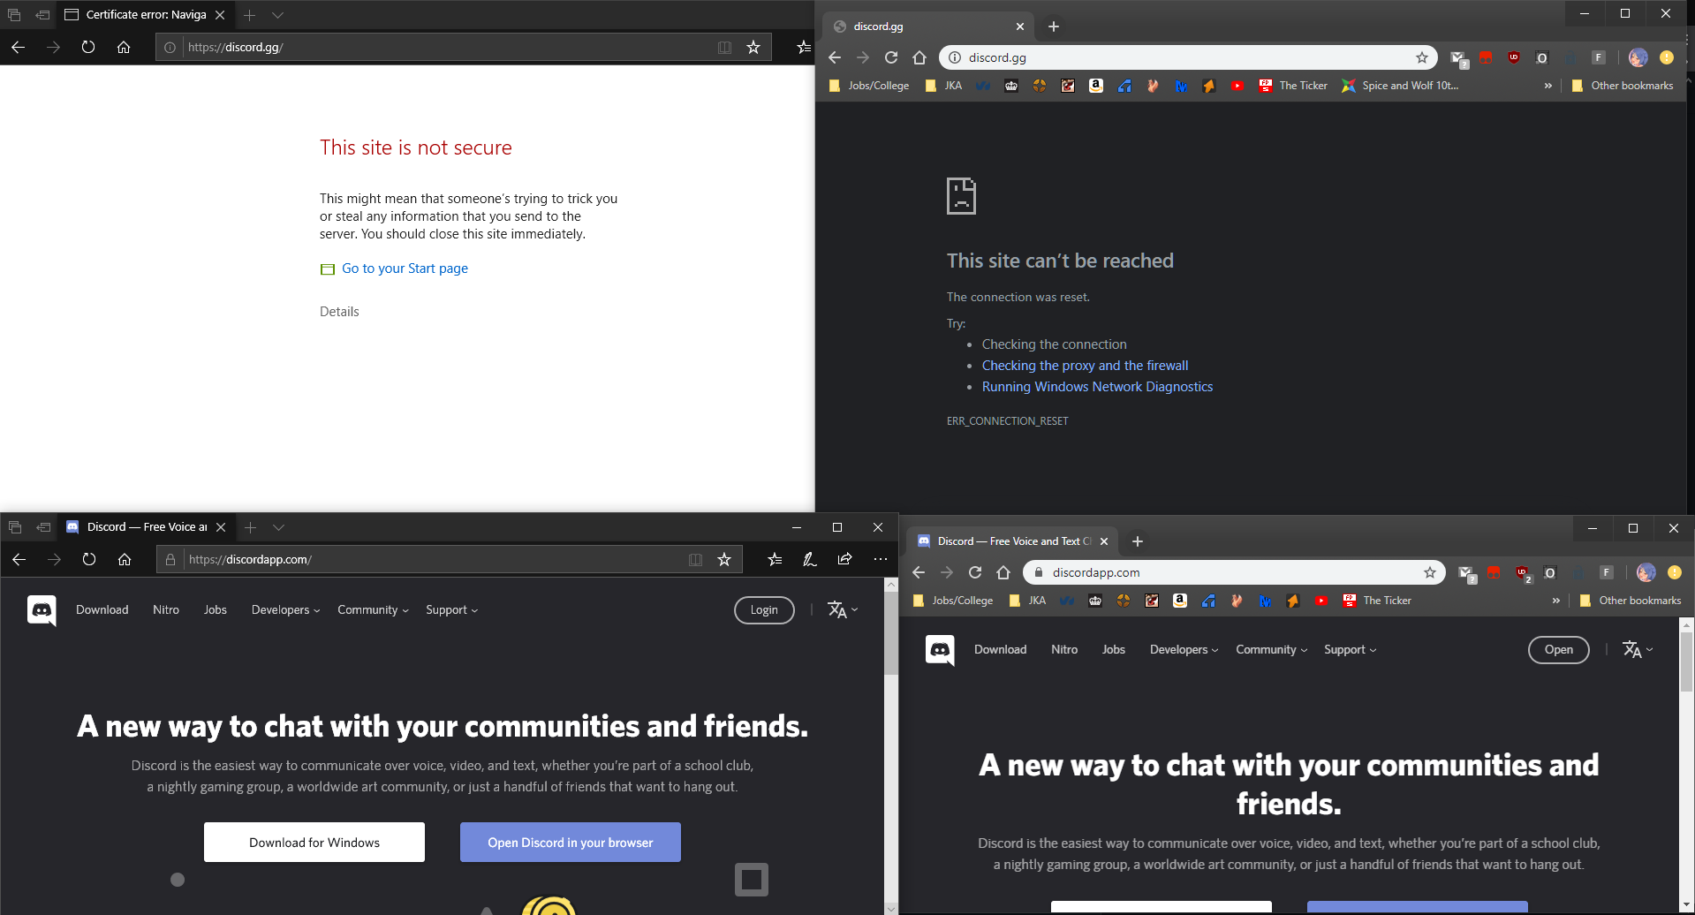Viewport: 1695px width, 915px height.
Task: Toggle reading view in the discord.gg Edge window
Action: [724, 47]
